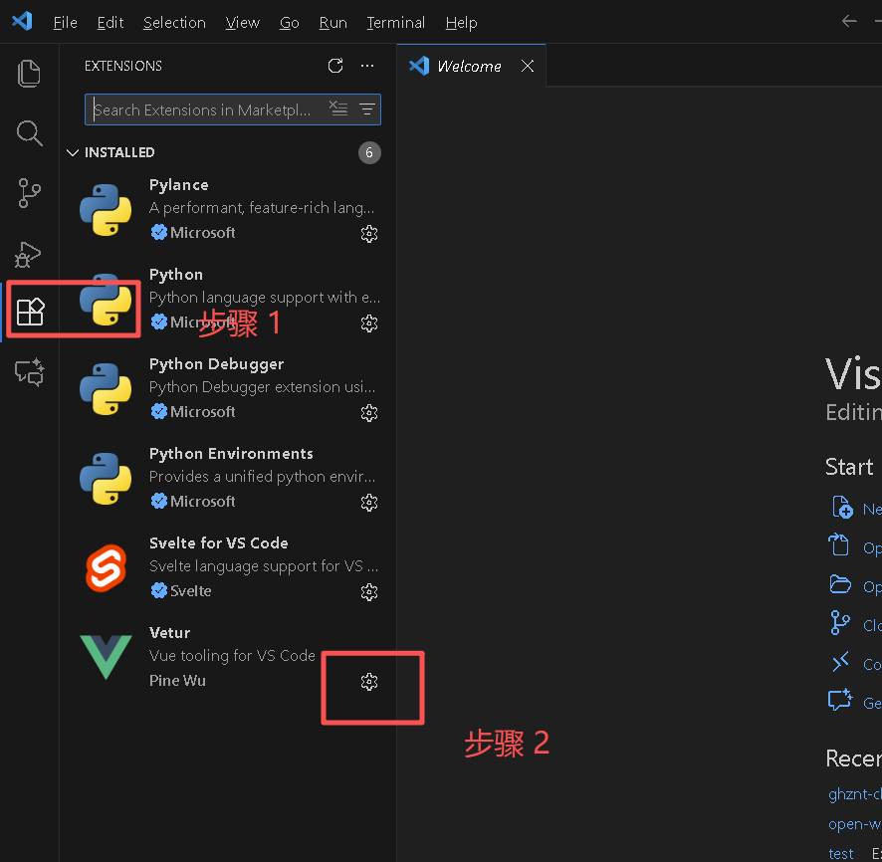Go back with the navigation arrow
This screenshot has width=882, height=862.
(849, 21)
